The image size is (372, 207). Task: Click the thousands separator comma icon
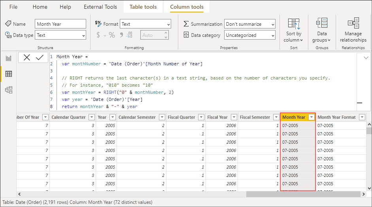coord(121,35)
